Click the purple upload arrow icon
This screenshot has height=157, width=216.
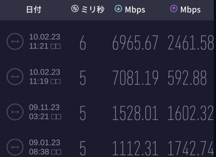tap(174, 9)
